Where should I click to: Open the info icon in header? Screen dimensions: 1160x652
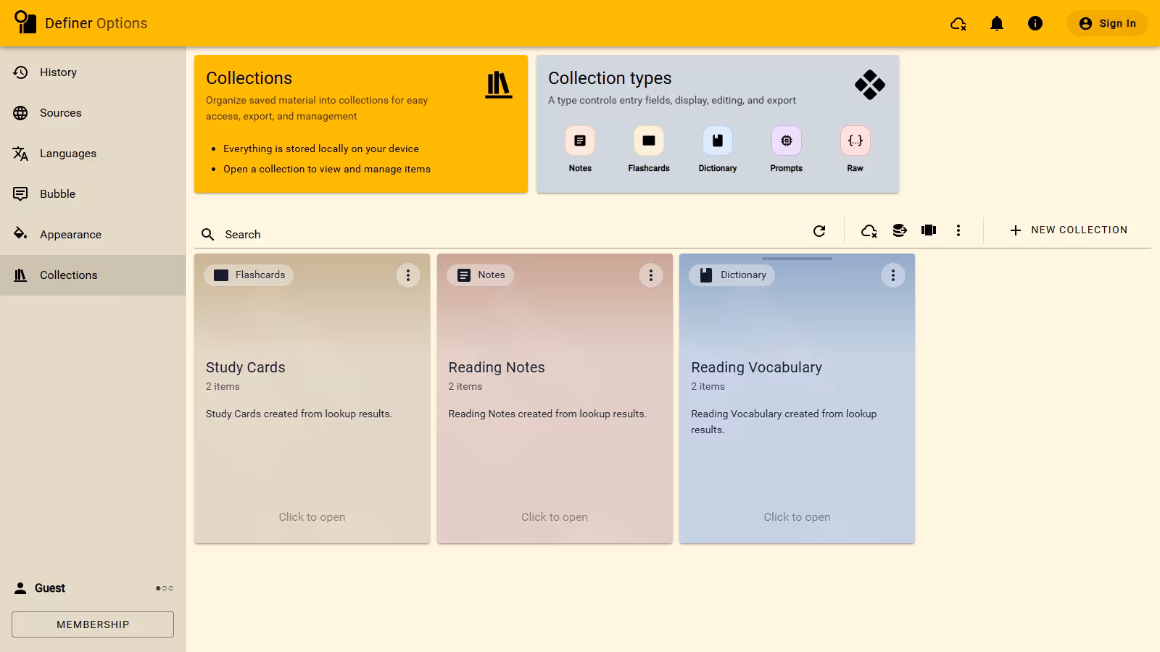1035,23
